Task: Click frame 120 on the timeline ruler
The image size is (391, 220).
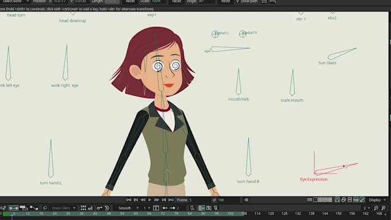Action: [x=271, y=214]
